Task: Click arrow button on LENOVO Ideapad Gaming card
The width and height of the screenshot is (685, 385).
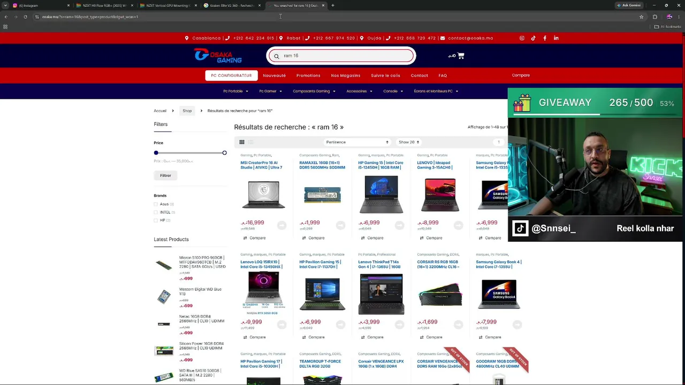Action: 458,225
